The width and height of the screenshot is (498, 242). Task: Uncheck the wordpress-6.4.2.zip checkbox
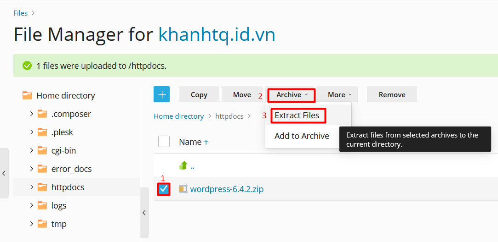[x=164, y=189]
